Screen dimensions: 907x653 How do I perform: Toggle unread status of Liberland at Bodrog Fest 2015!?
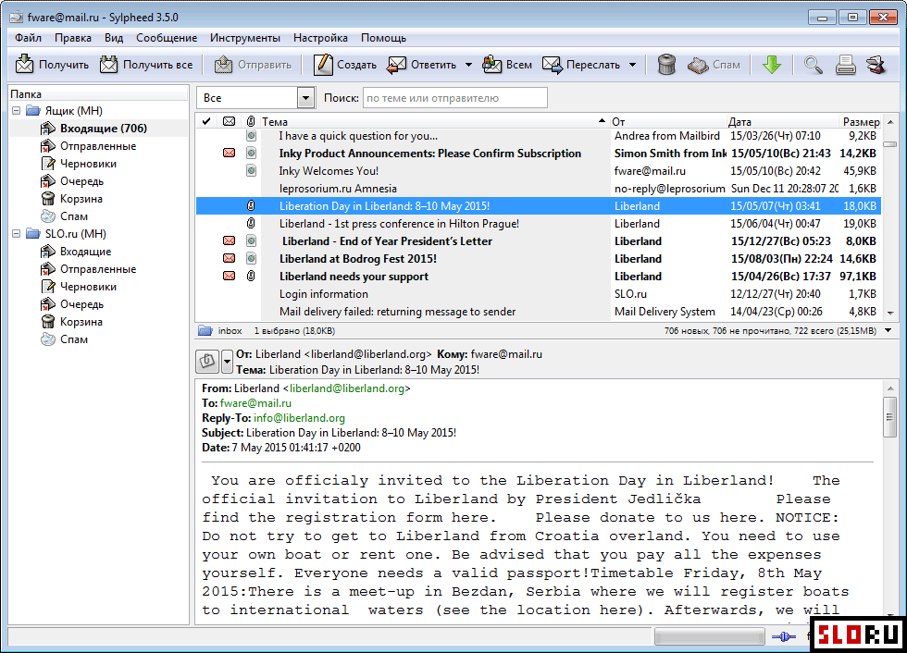[x=230, y=259]
